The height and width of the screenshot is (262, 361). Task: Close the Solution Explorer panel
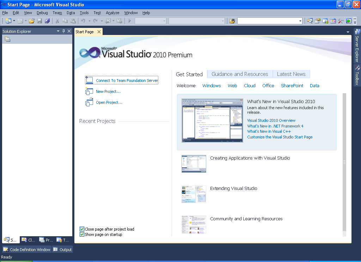pyautogui.click(x=69, y=31)
